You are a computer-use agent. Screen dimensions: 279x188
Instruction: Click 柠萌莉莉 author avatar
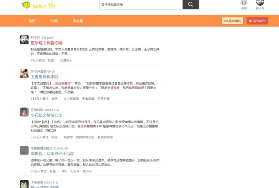click(x=24, y=112)
